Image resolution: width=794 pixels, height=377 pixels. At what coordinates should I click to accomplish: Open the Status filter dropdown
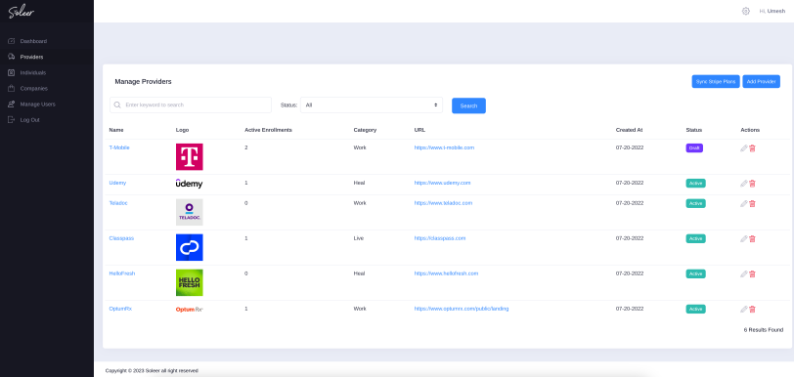coord(372,105)
